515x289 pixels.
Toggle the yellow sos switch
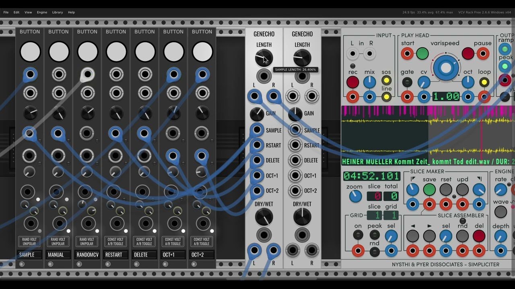[x=386, y=80]
